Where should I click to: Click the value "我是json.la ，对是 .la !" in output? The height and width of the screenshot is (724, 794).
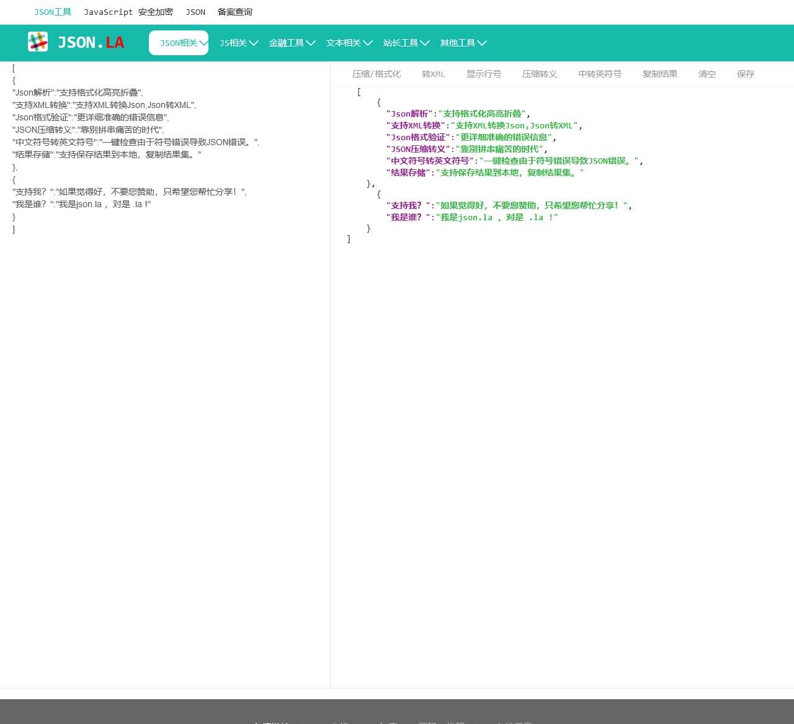(497, 217)
